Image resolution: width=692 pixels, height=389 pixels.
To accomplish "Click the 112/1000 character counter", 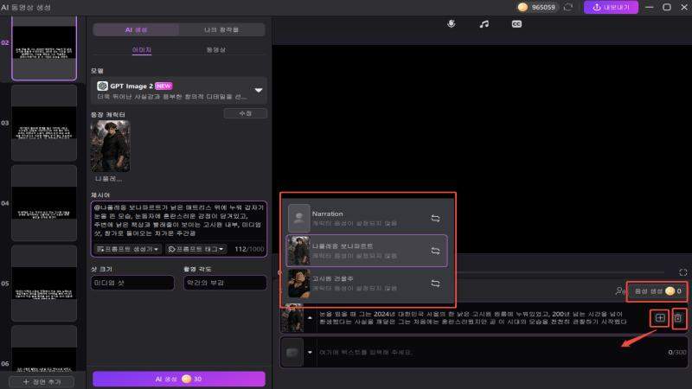I will (249, 249).
